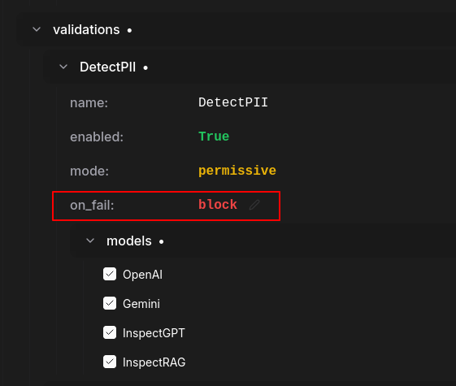Collapse the DetectPII section chevron
Viewport: 456px width, 386px height.
click(x=63, y=67)
